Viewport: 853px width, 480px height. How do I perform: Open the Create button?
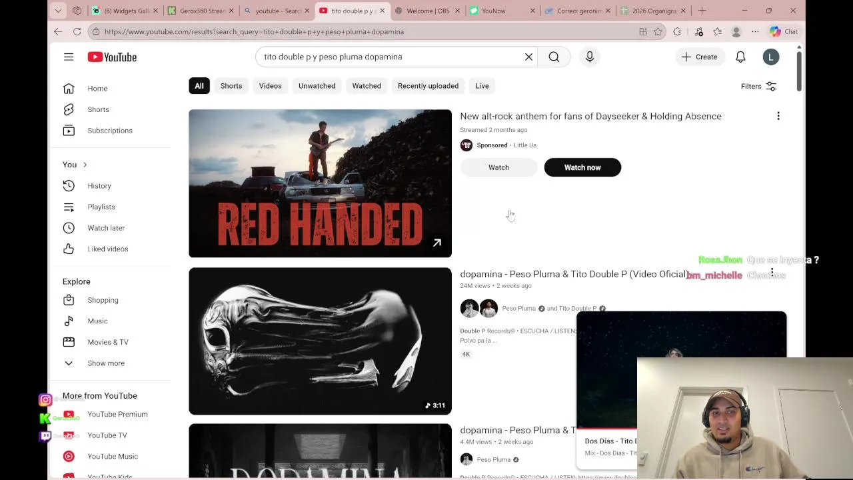pyautogui.click(x=700, y=57)
